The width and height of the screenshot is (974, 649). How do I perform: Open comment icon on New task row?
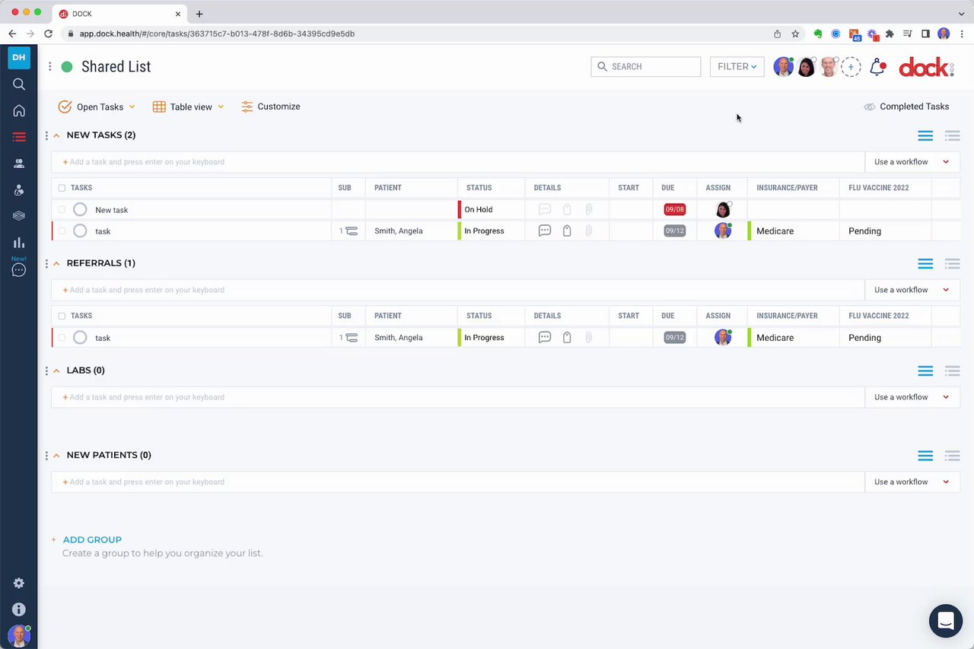point(545,209)
